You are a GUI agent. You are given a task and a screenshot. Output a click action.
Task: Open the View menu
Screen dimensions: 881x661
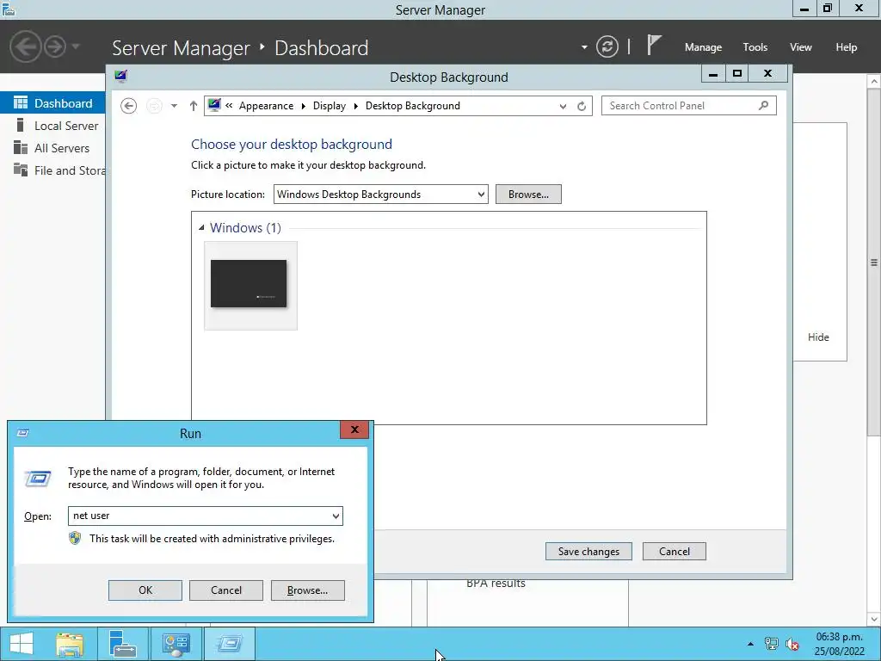pos(800,47)
